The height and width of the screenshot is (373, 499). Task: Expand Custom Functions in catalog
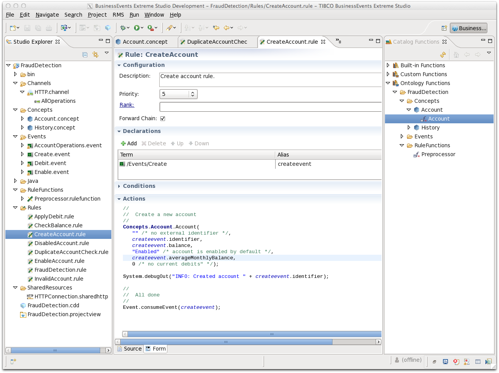pos(388,74)
